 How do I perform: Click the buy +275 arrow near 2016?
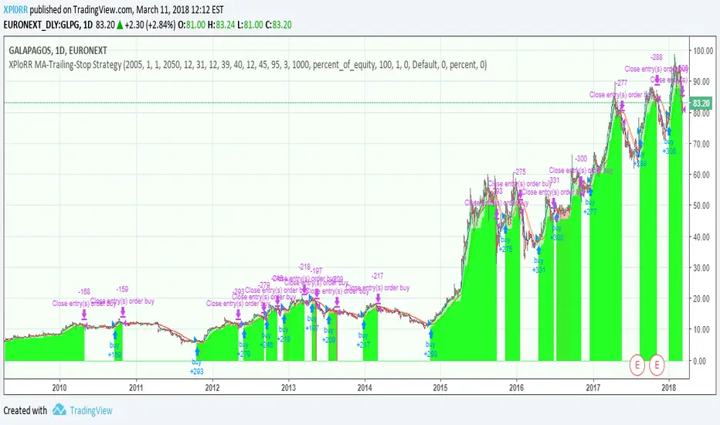click(505, 229)
